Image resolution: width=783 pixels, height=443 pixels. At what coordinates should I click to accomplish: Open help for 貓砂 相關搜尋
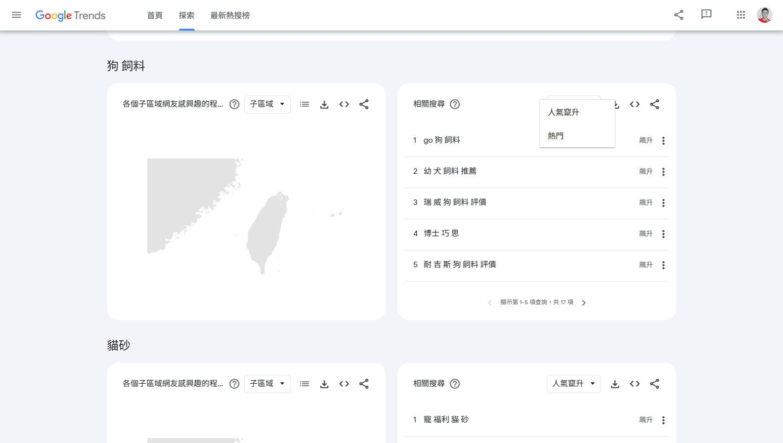click(455, 384)
